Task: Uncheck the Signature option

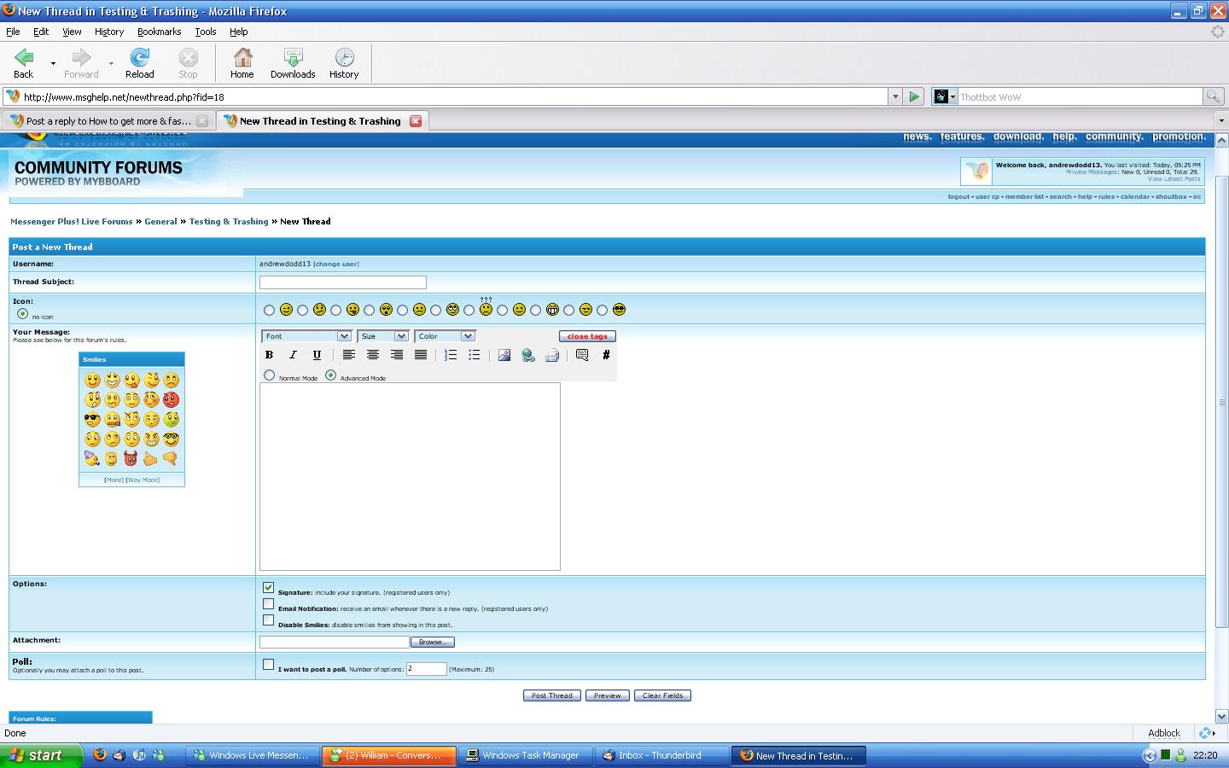Action: [269, 588]
